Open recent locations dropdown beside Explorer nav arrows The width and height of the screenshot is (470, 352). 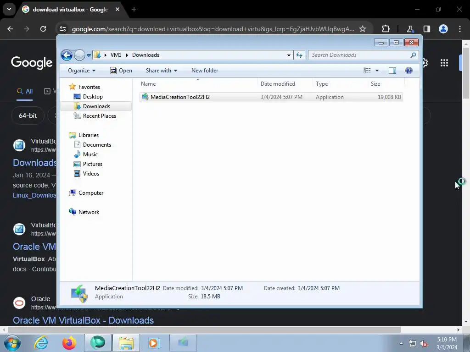point(89,55)
